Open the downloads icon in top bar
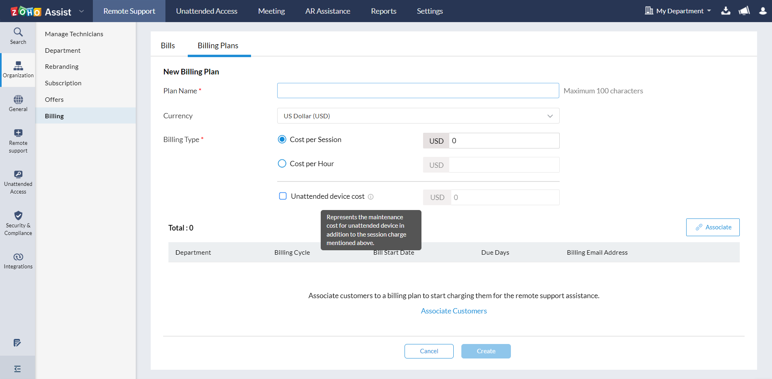Image resolution: width=772 pixels, height=379 pixels. 726,11
